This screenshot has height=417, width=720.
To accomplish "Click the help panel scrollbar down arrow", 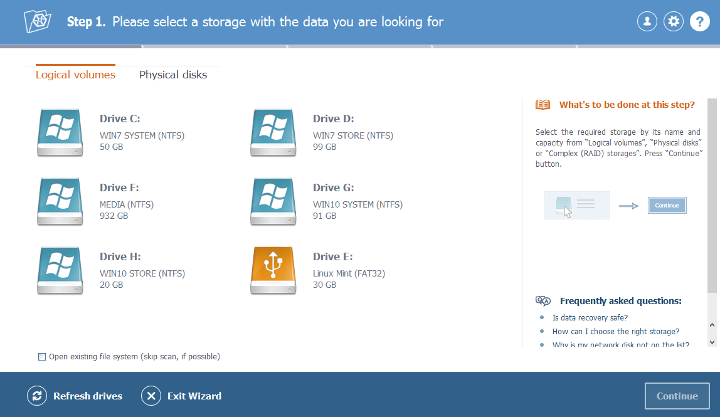I will [711, 341].
